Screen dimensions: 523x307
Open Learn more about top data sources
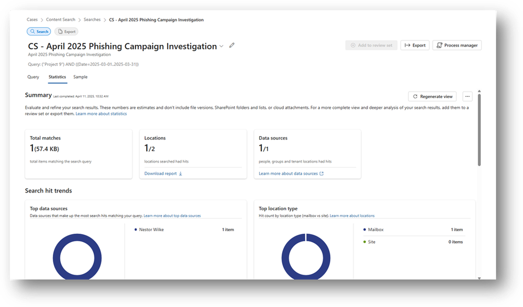pyautogui.click(x=172, y=215)
